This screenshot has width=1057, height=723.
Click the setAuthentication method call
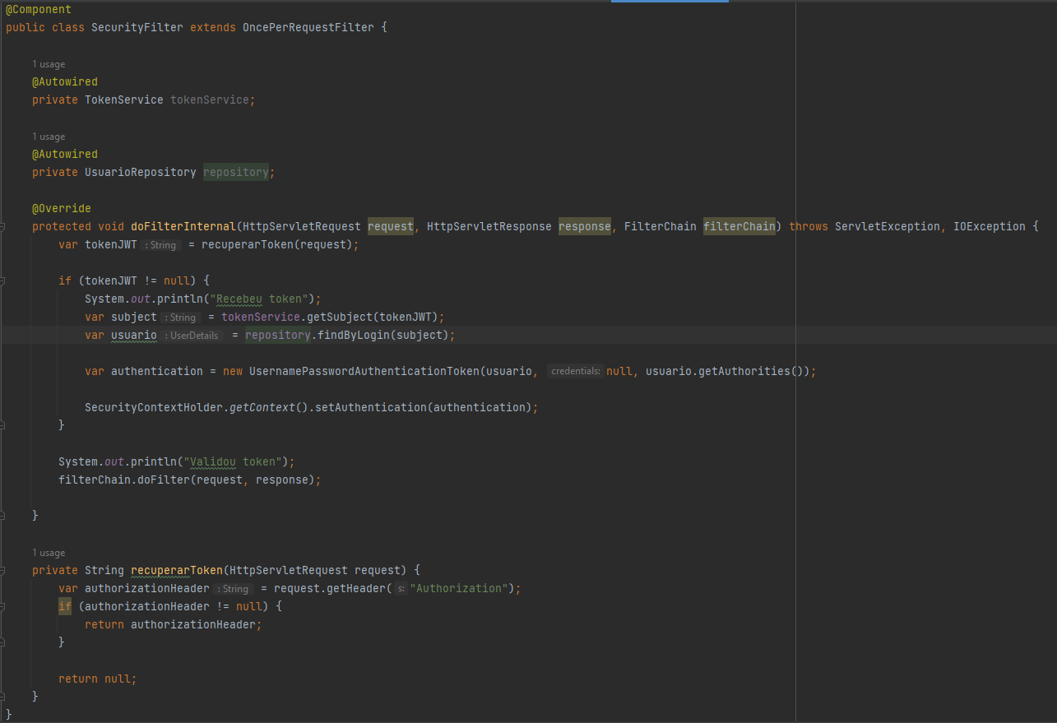pyautogui.click(x=371, y=407)
